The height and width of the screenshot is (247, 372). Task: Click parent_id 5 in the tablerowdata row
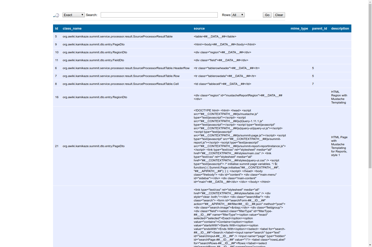click(x=313, y=76)
